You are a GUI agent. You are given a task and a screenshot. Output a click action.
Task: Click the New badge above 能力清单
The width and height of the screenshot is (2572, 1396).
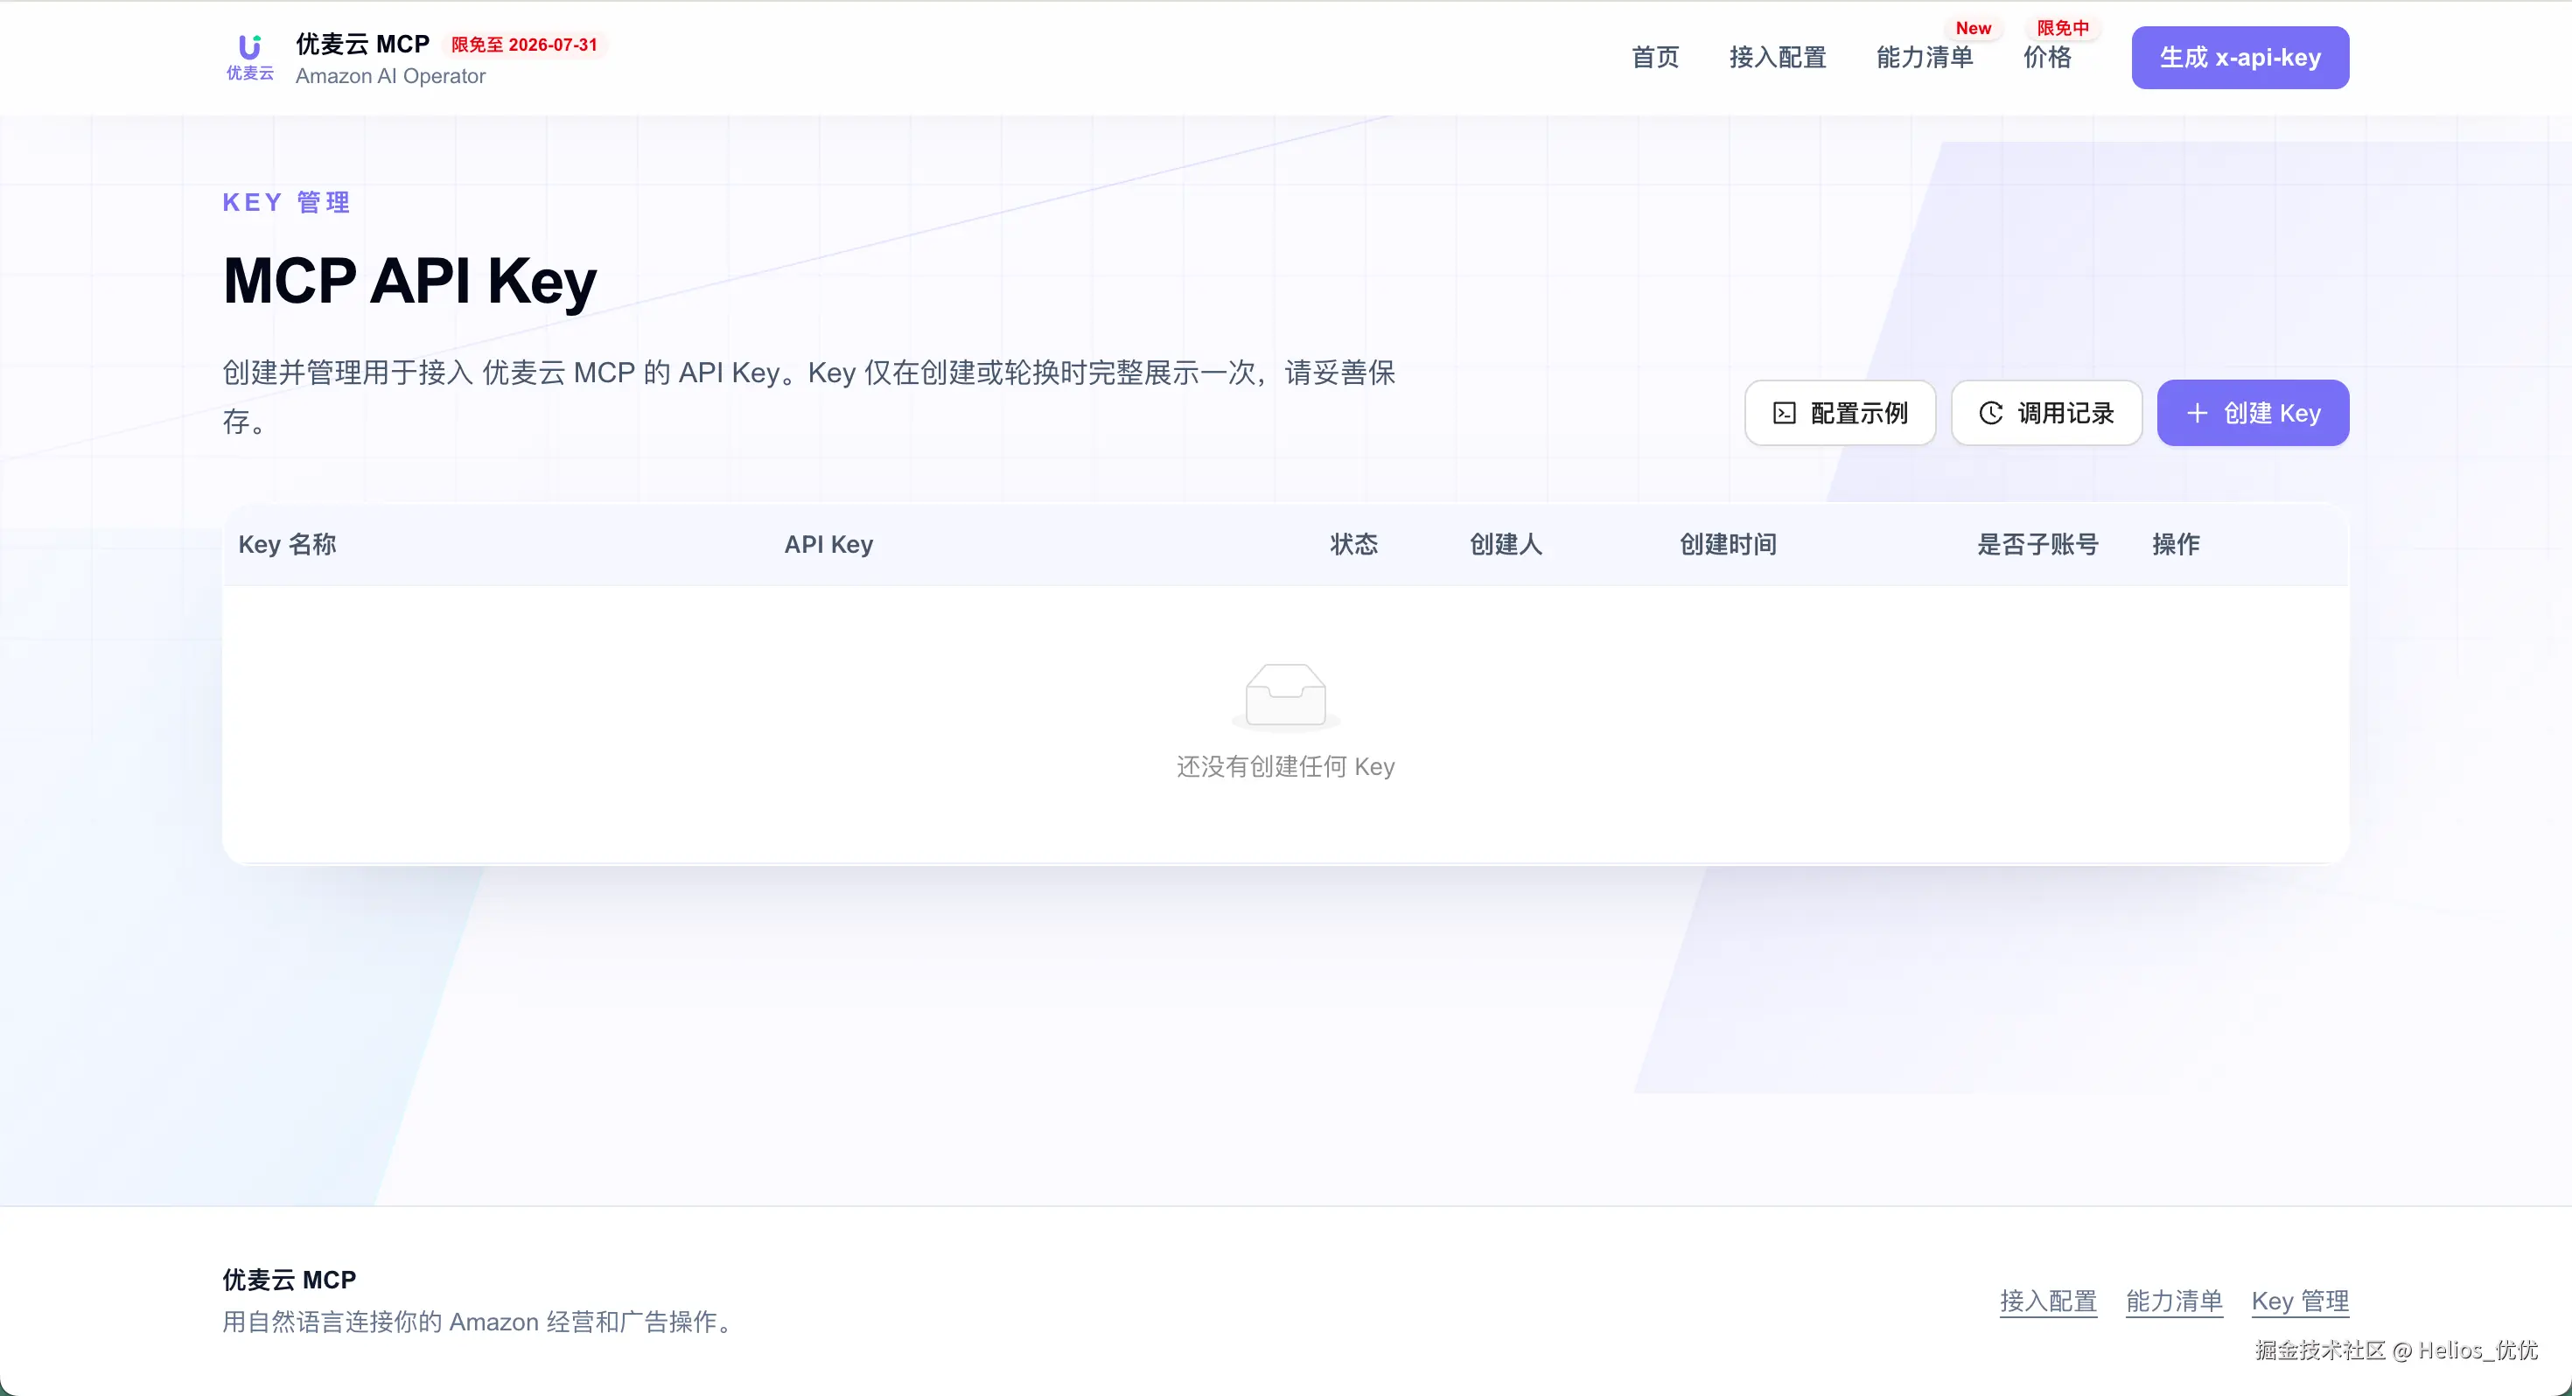pyautogui.click(x=1973, y=28)
